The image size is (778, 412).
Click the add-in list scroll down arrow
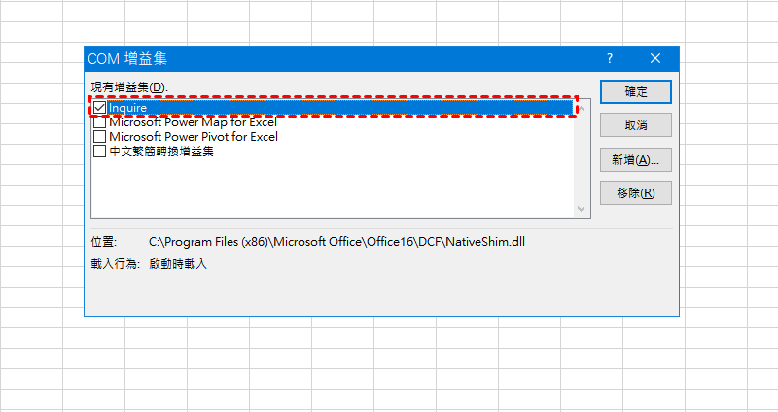tap(582, 209)
